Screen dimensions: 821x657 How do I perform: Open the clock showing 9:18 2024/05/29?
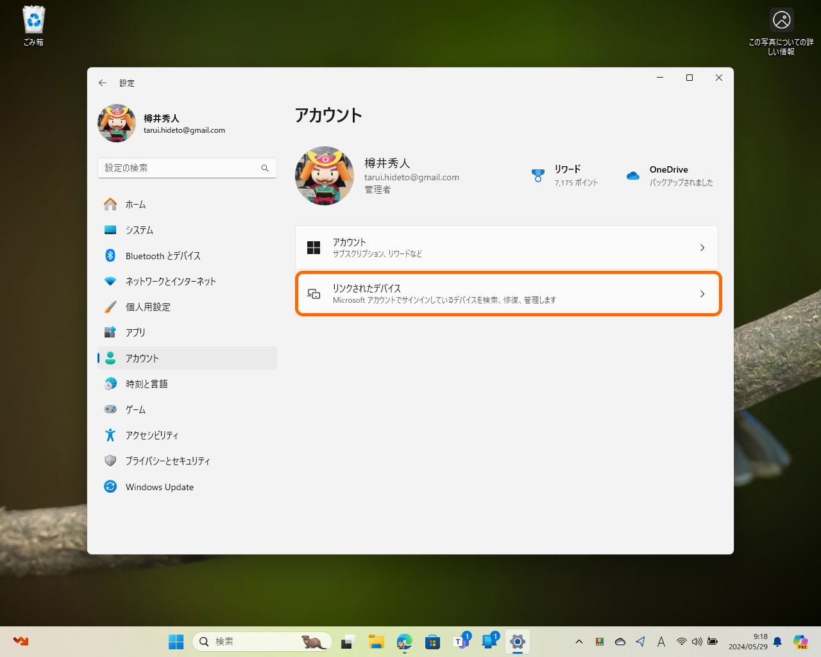[748, 642]
